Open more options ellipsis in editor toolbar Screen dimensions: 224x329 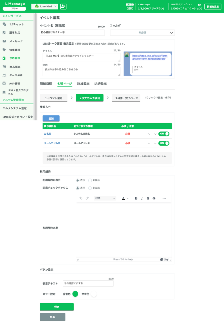(x=164, y=198)
